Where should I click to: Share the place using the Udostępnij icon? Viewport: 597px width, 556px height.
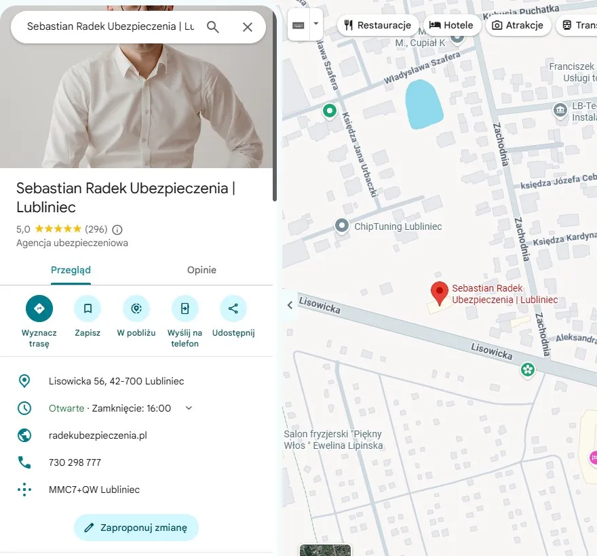233,309
